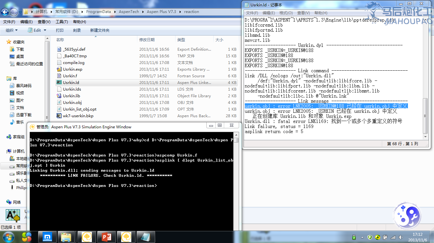Viewport: 434px width, 243px height.
Task: Select the Usrkin.f Fortran source file
Action: pyautogui.click(x=70, y=76)
